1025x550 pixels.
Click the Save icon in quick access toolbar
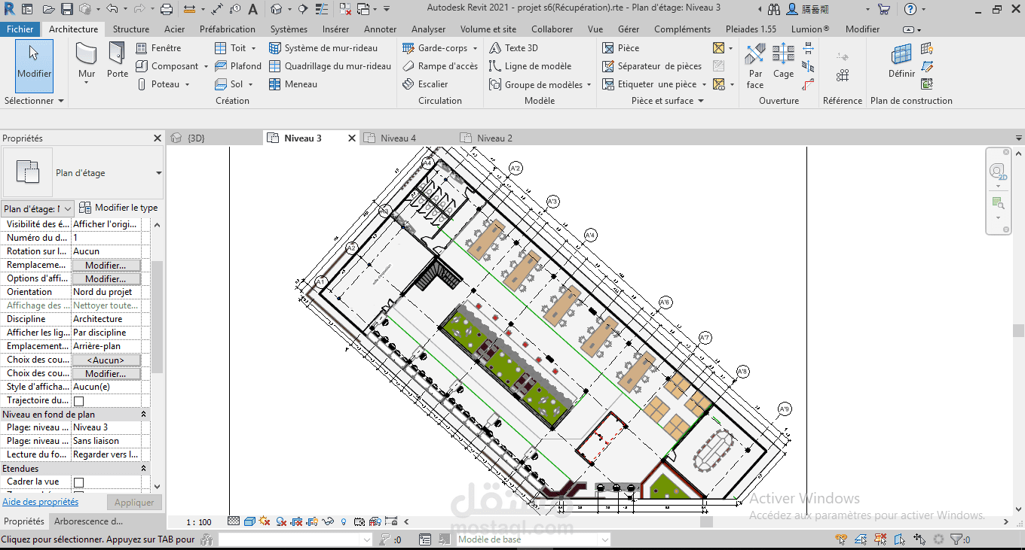[66, 9]
